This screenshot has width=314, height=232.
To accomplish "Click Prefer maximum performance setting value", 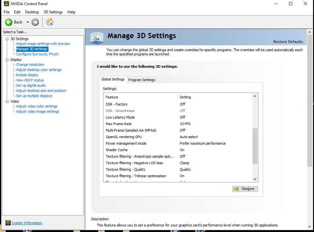I will tap(202, 143).
